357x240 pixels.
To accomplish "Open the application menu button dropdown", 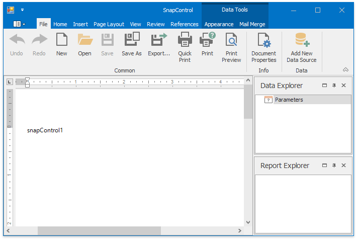I will (x=19, y=24).
